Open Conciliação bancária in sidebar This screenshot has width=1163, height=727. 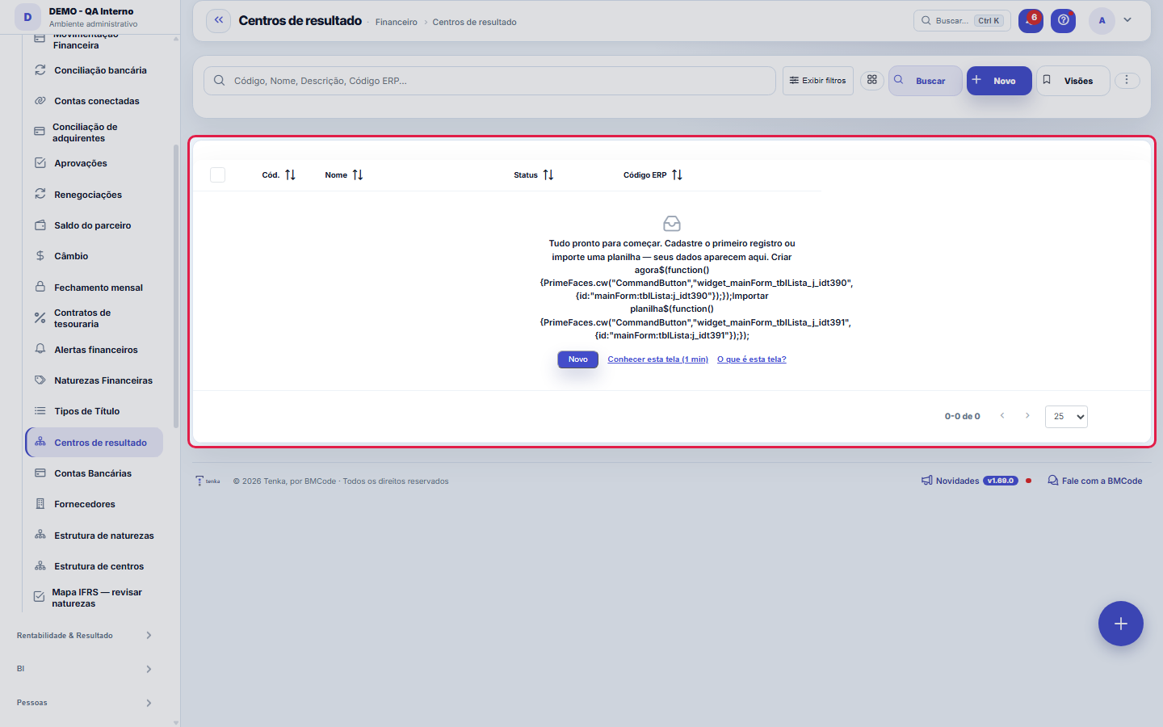(x=94, y=70)
